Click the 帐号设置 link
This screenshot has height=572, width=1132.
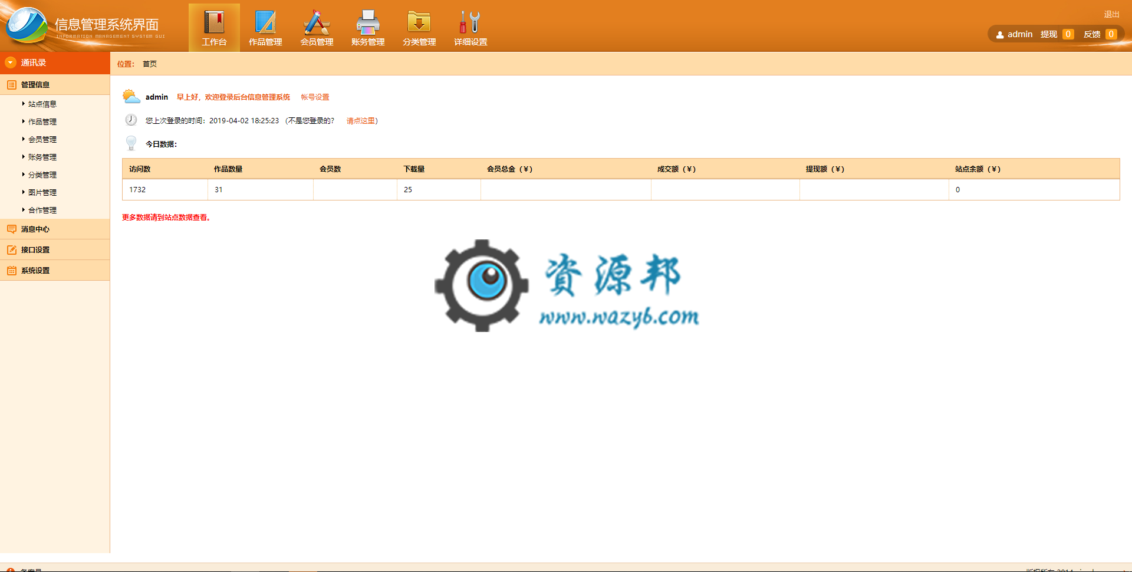(315, 97)
